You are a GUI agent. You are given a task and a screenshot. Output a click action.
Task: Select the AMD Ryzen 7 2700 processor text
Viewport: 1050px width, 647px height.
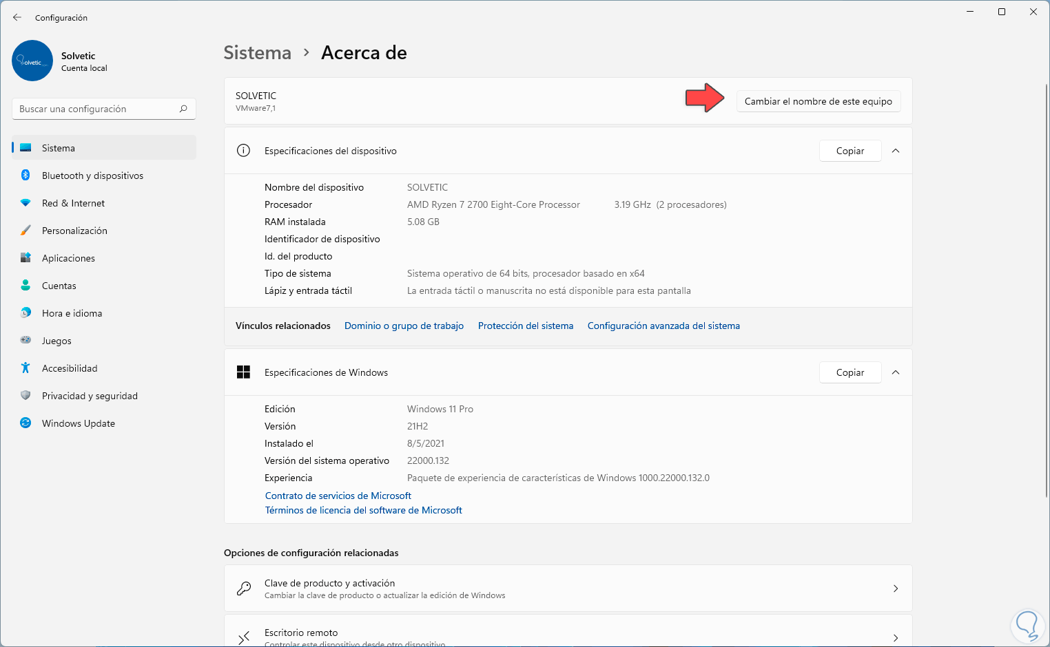pos(493,204)
